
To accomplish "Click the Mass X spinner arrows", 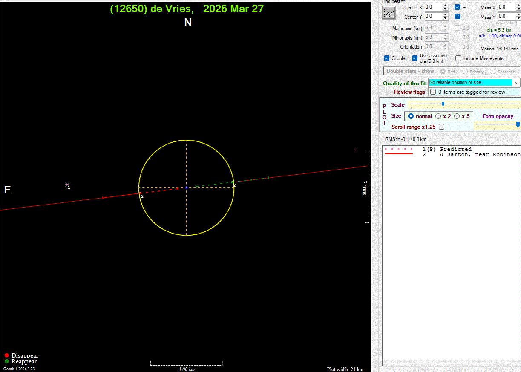I will tap(519, 7).
